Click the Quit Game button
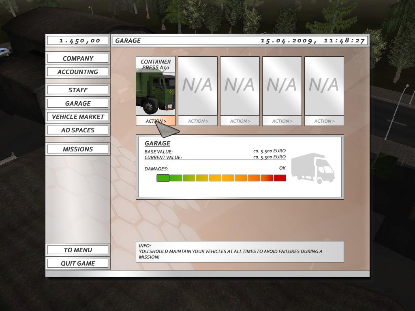The width and height of the screenshot is (415, 311). (x=78, y=263)
